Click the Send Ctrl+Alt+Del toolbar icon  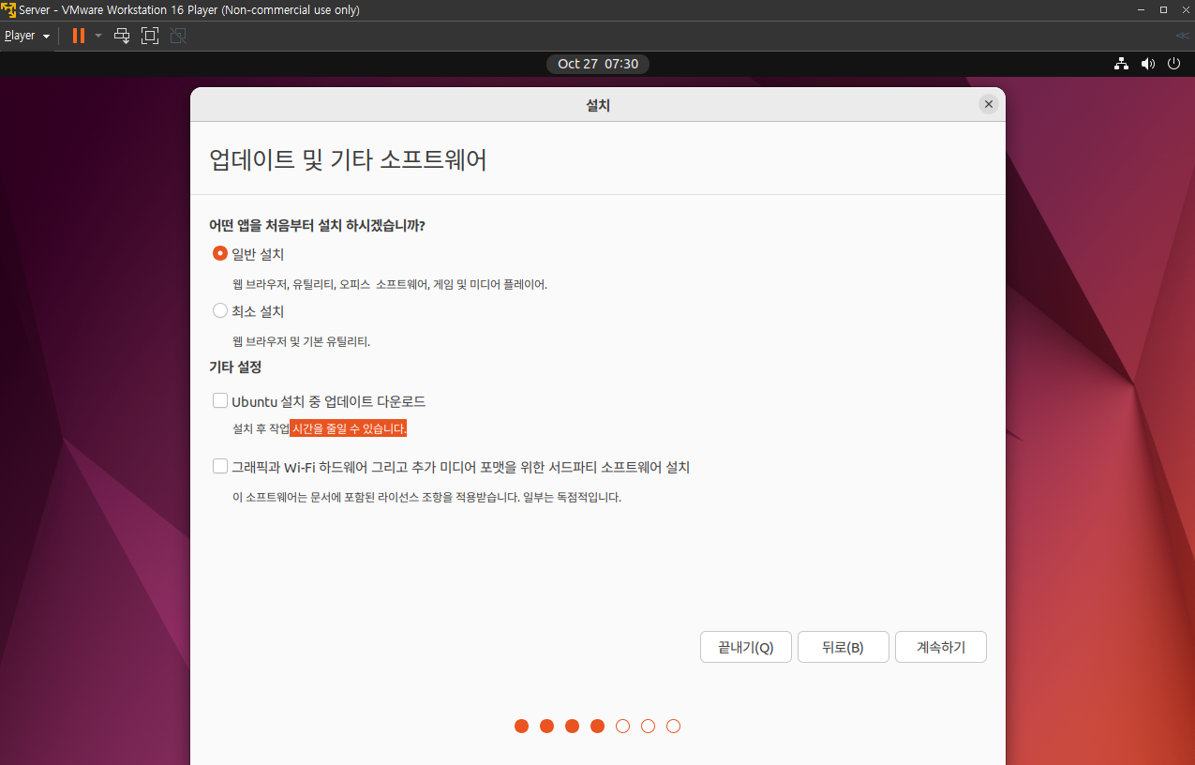click(122, 36)
